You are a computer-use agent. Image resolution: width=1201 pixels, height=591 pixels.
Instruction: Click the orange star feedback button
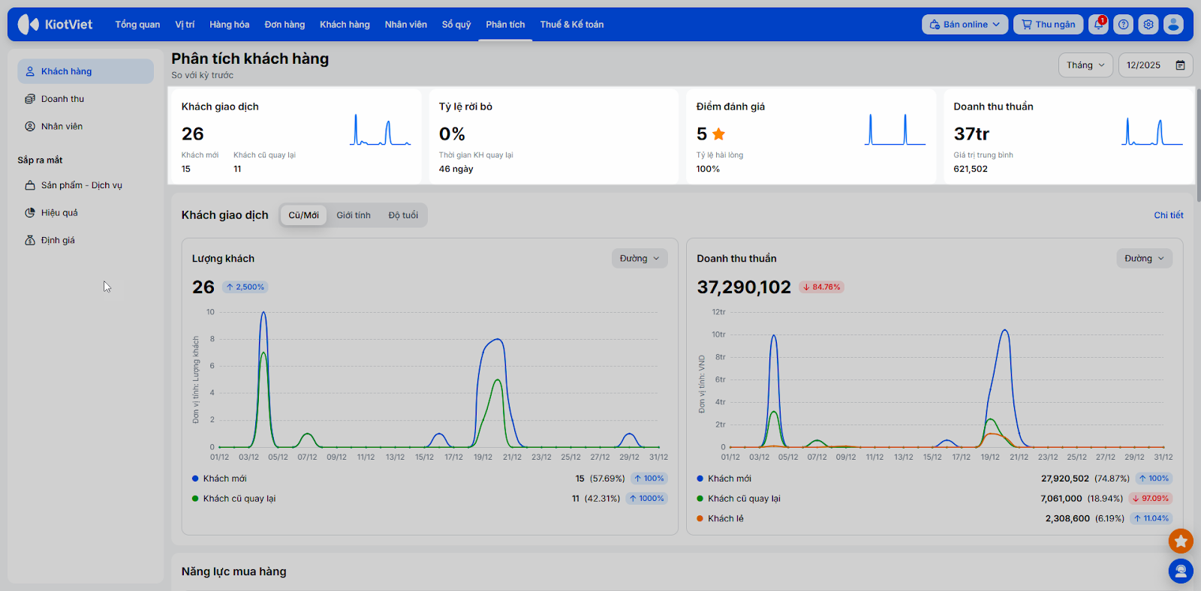[1181, 541]
